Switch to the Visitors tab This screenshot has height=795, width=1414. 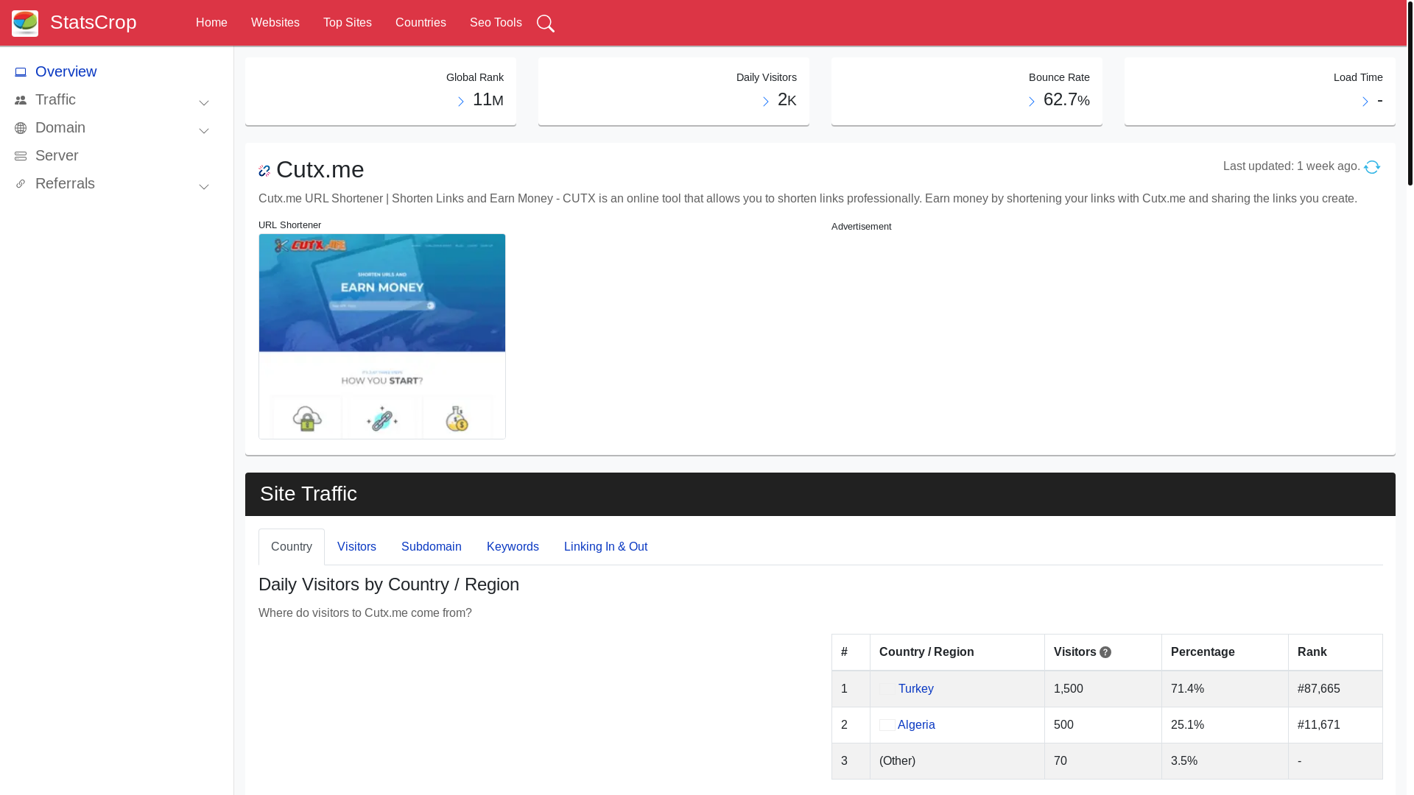click(356, 547)
